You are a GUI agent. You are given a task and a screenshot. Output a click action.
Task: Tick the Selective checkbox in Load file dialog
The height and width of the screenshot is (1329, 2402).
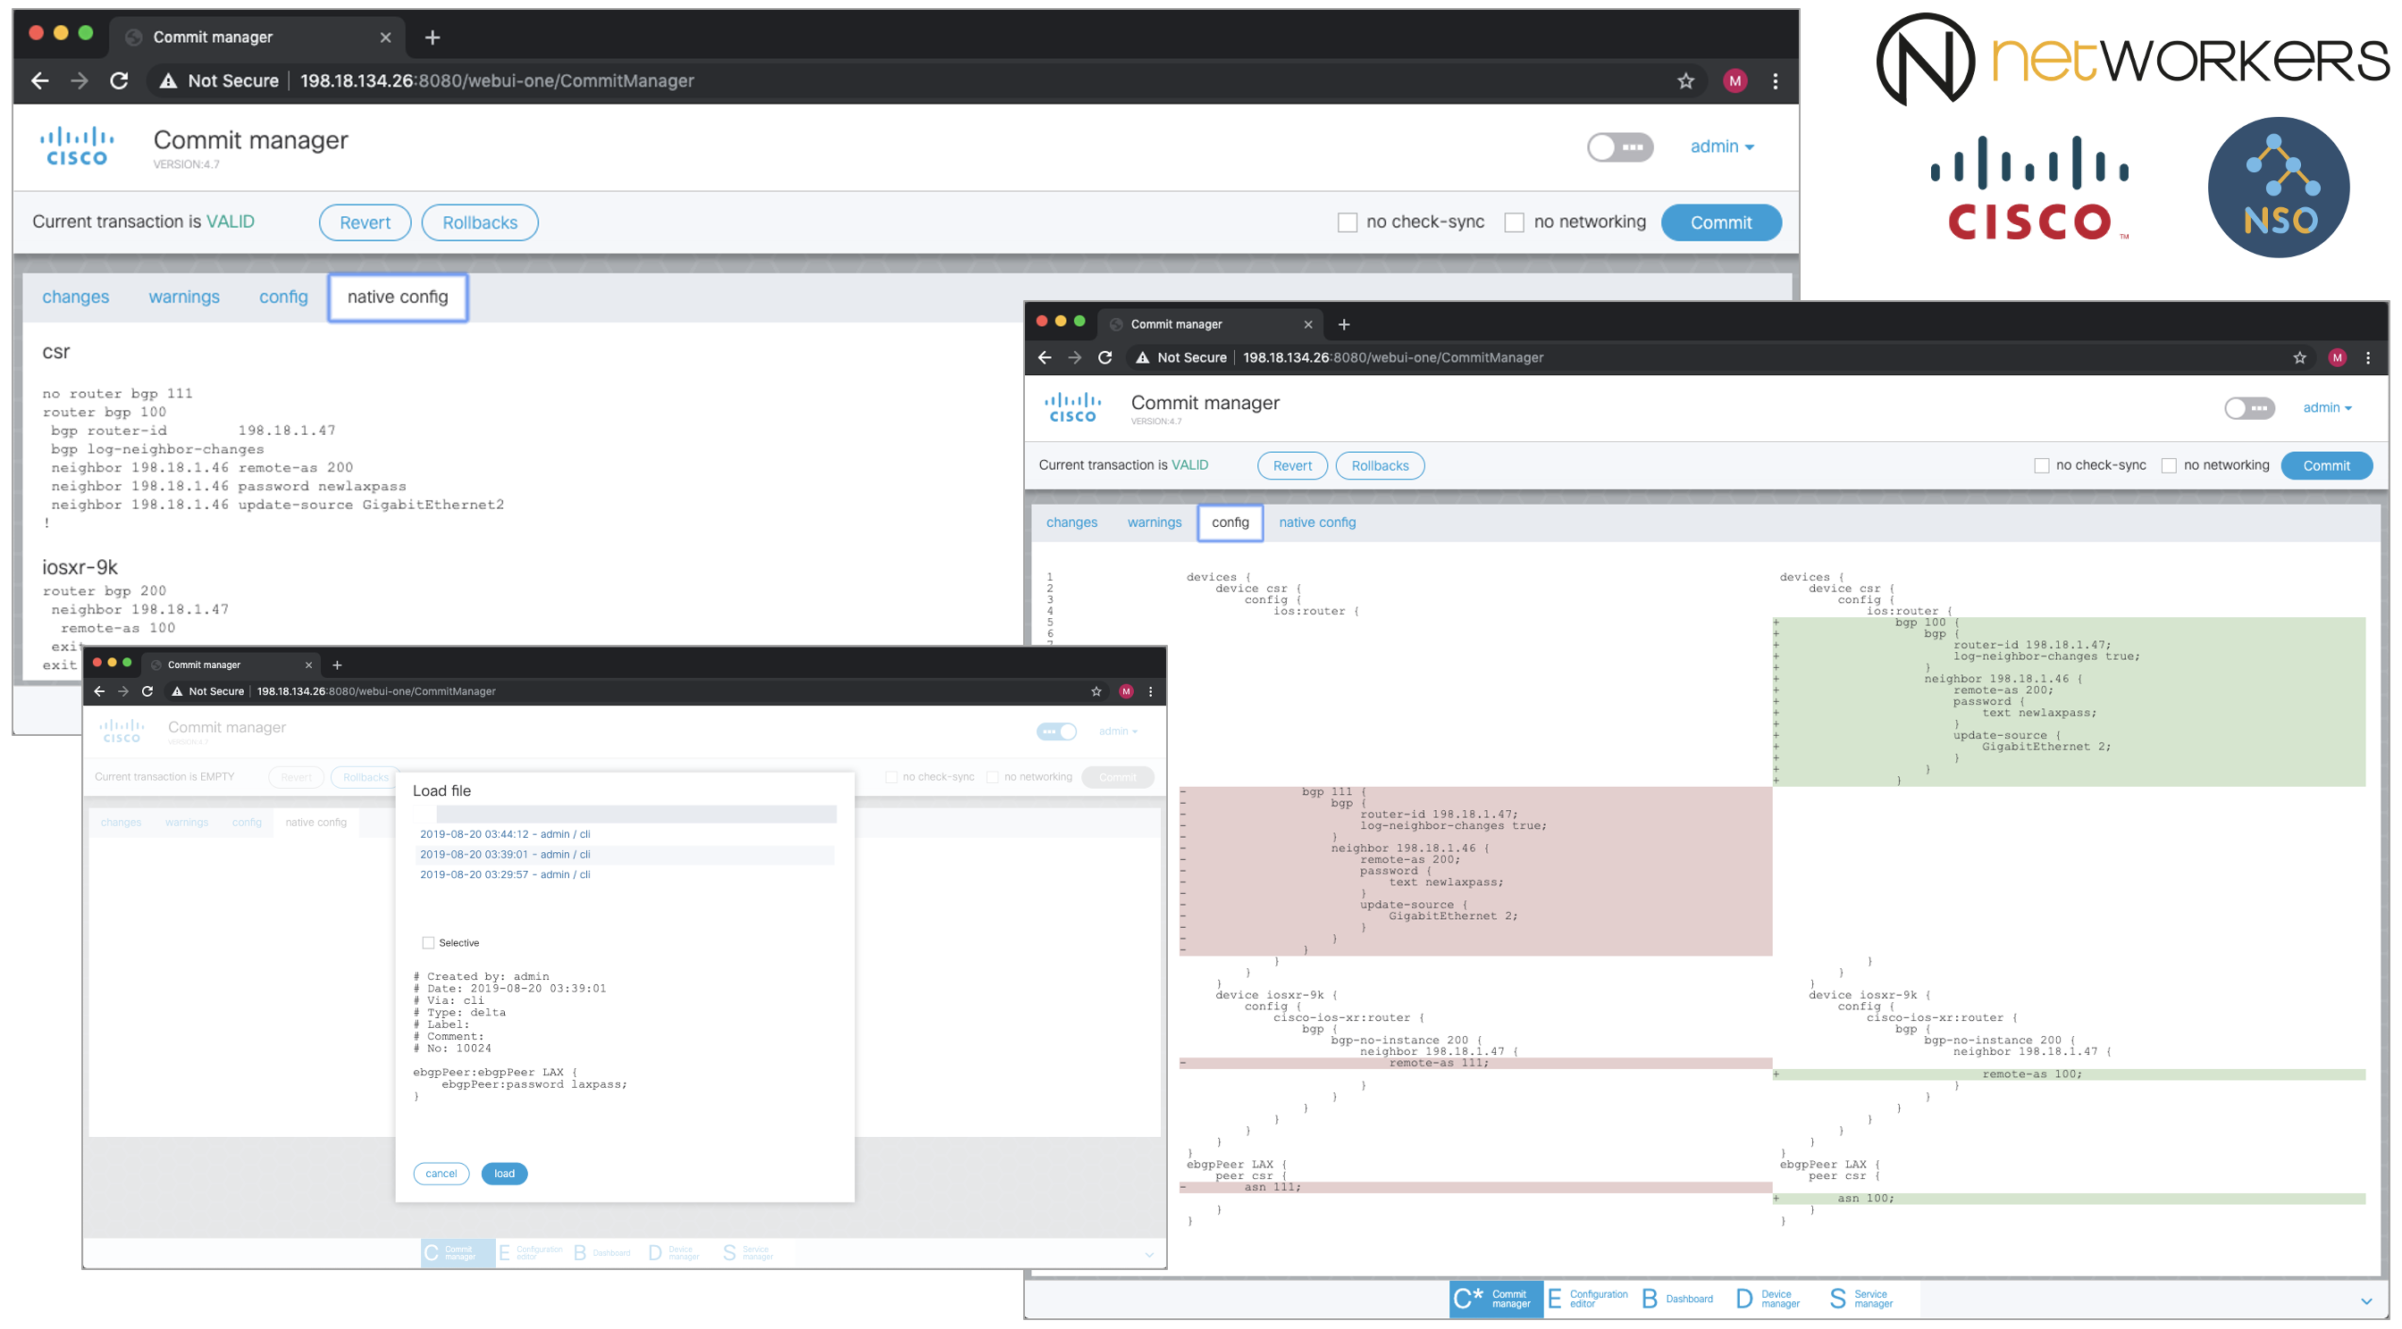pos(428,943)
